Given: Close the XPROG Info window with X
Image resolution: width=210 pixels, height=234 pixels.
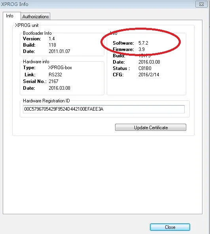Looking at the screenshot, I should pyautogui.click(x=201, y=4).
